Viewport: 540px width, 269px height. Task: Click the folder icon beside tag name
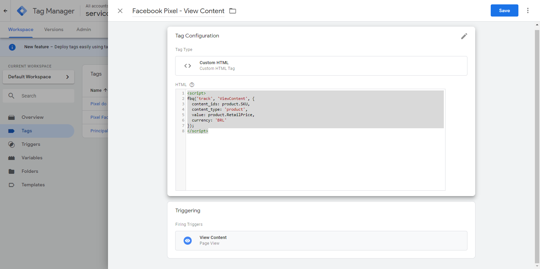(x=233, y=11)
